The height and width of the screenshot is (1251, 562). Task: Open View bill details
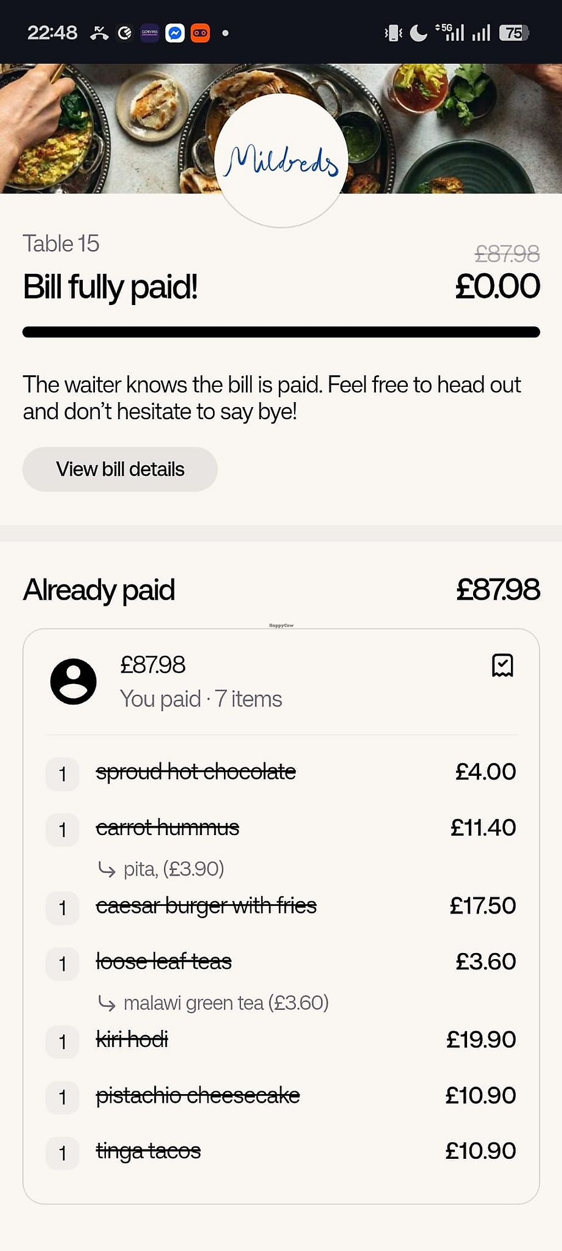point(120,469)
